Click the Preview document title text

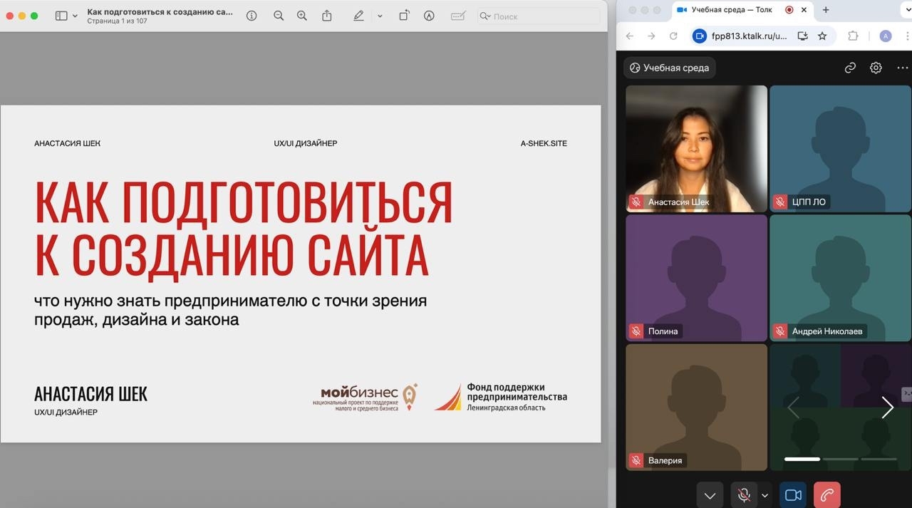point(160,11)
